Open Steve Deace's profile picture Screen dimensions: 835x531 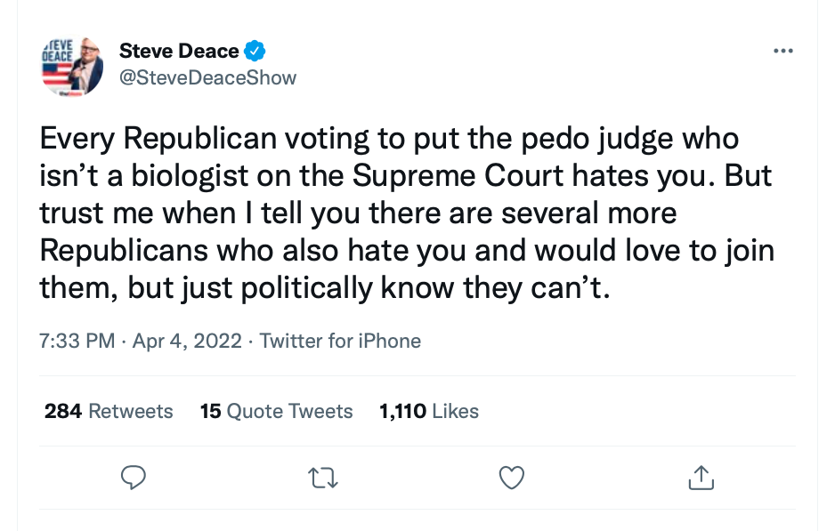(x=73, y=66)
